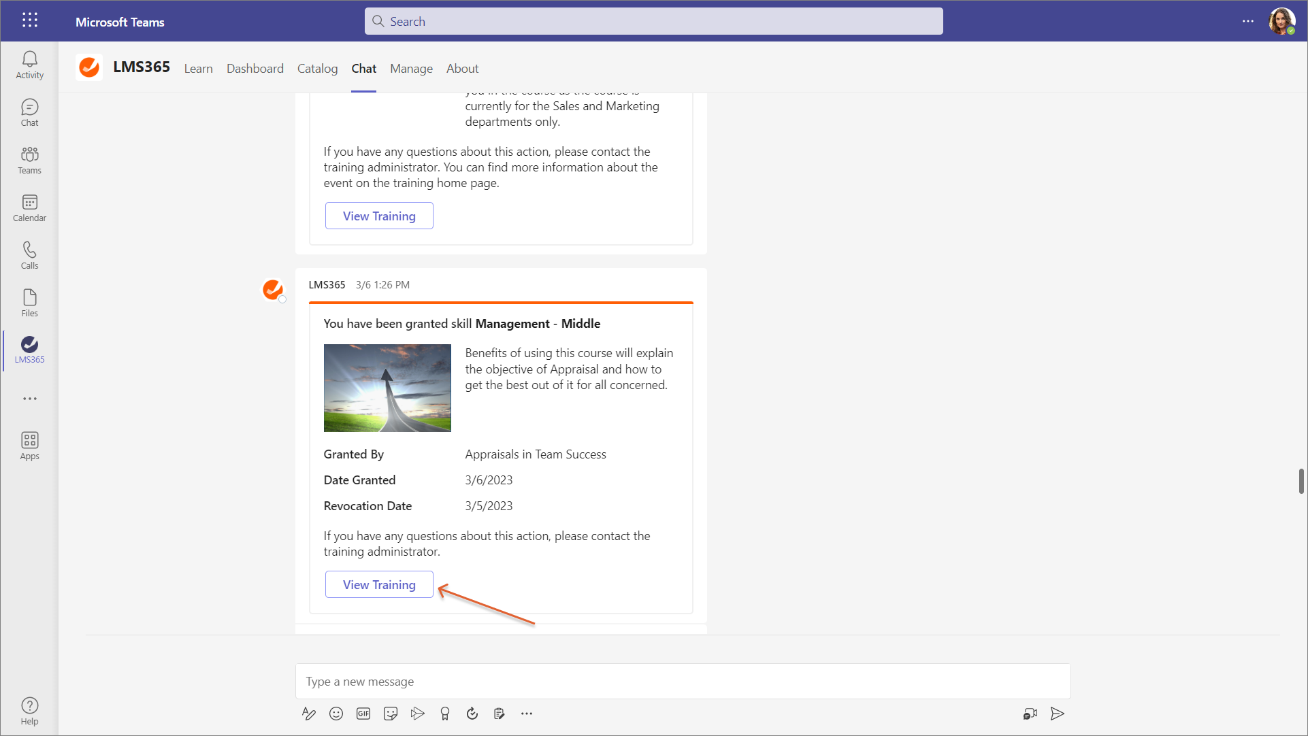This screenshot has width=1308, height=736.
Task: Switch to the Dashboard tab
Action: click(255, 69)
